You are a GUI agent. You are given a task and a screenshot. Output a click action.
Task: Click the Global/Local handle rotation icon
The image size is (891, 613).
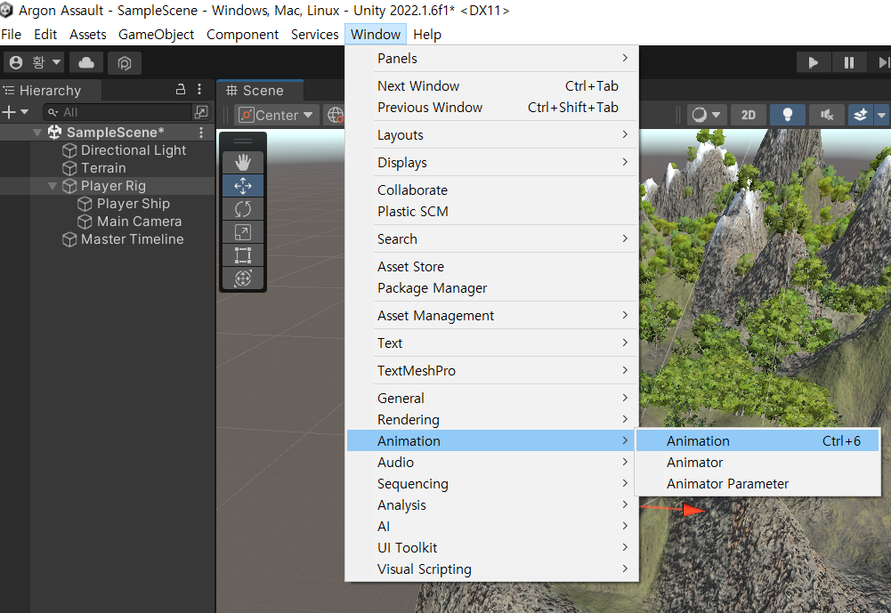click(x=336, y=116)
